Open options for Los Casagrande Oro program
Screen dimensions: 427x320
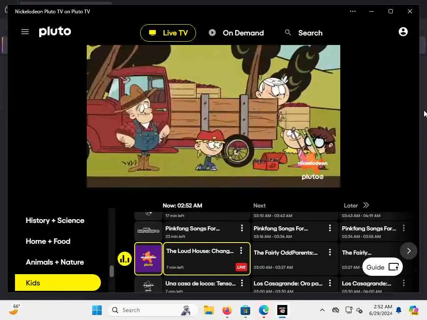coord(330,283)
